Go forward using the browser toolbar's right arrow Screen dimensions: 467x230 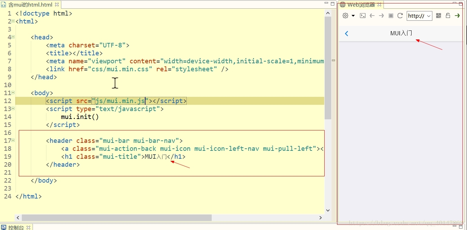(381, 16)
